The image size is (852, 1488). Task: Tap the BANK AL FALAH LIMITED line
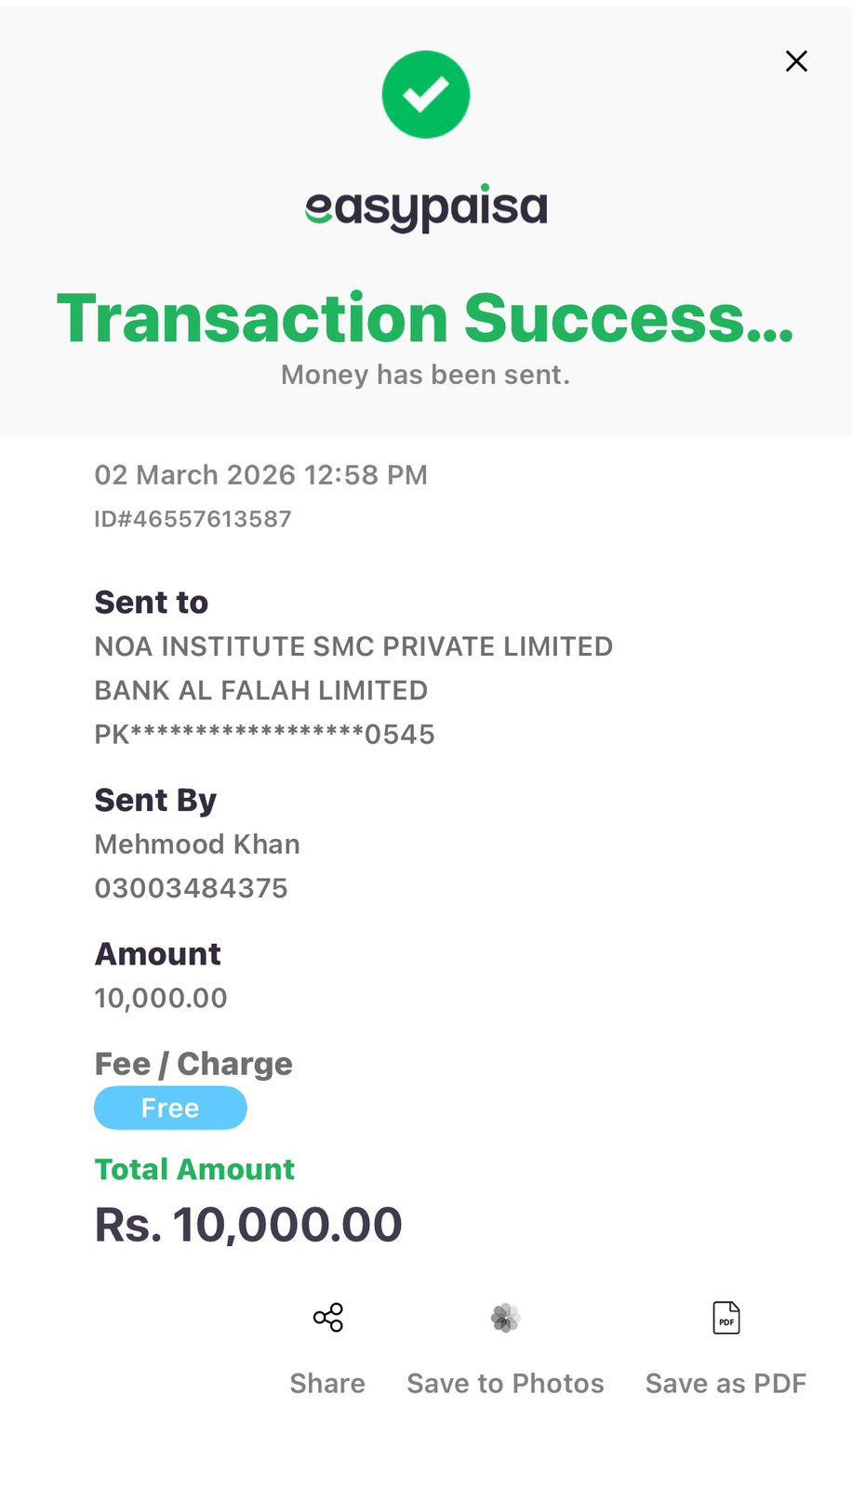260,690
